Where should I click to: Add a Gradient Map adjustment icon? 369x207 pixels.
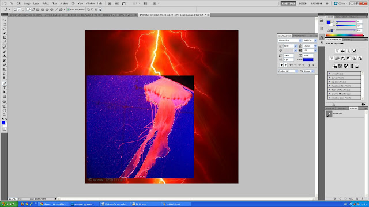(x=351, y=66)
